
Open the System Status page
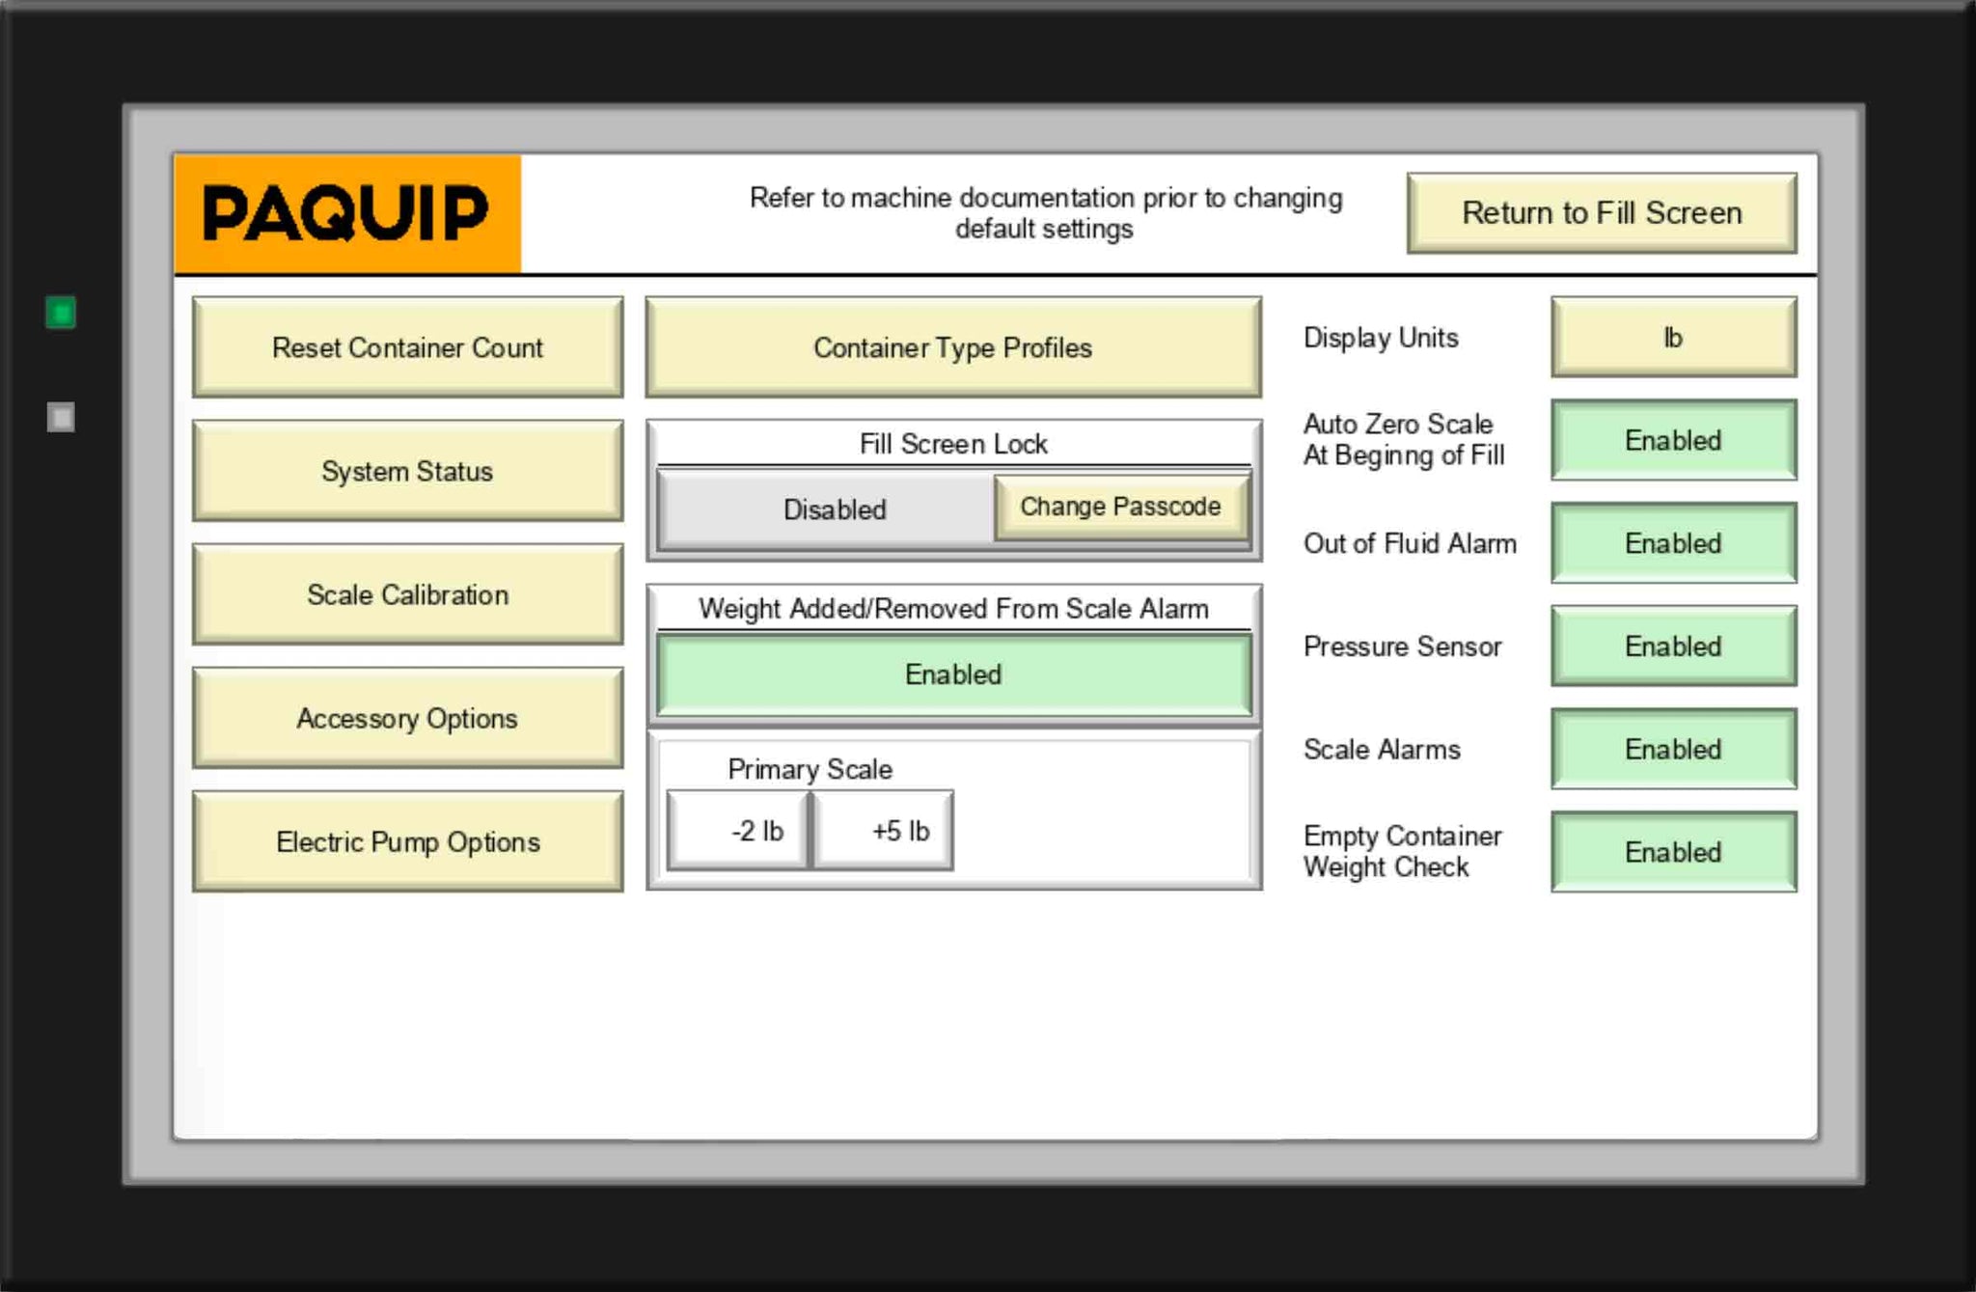(407, 471)
